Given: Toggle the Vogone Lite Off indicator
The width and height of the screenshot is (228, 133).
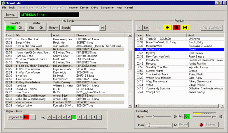Looking at the screenshot, I should (26, 117).
